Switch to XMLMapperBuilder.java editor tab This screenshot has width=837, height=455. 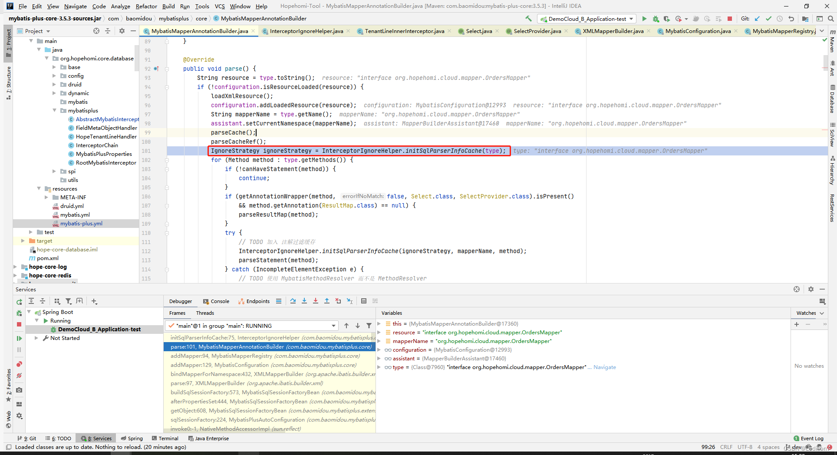click(613, 31)
